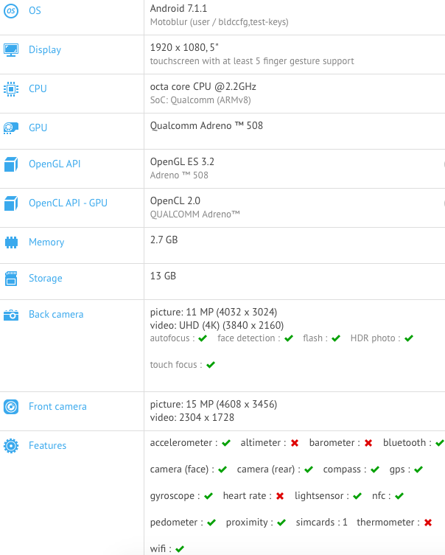The image size is (445, 555).
Task: Select the Storage row label
Action: click(46, 279)
